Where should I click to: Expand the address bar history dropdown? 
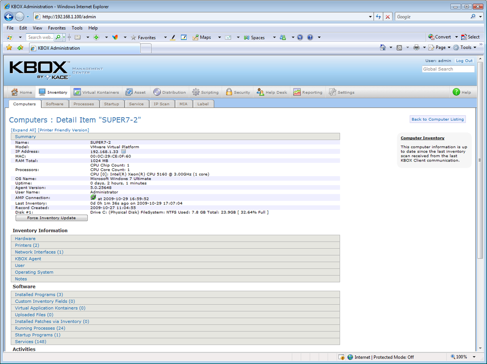click(369, 17)
